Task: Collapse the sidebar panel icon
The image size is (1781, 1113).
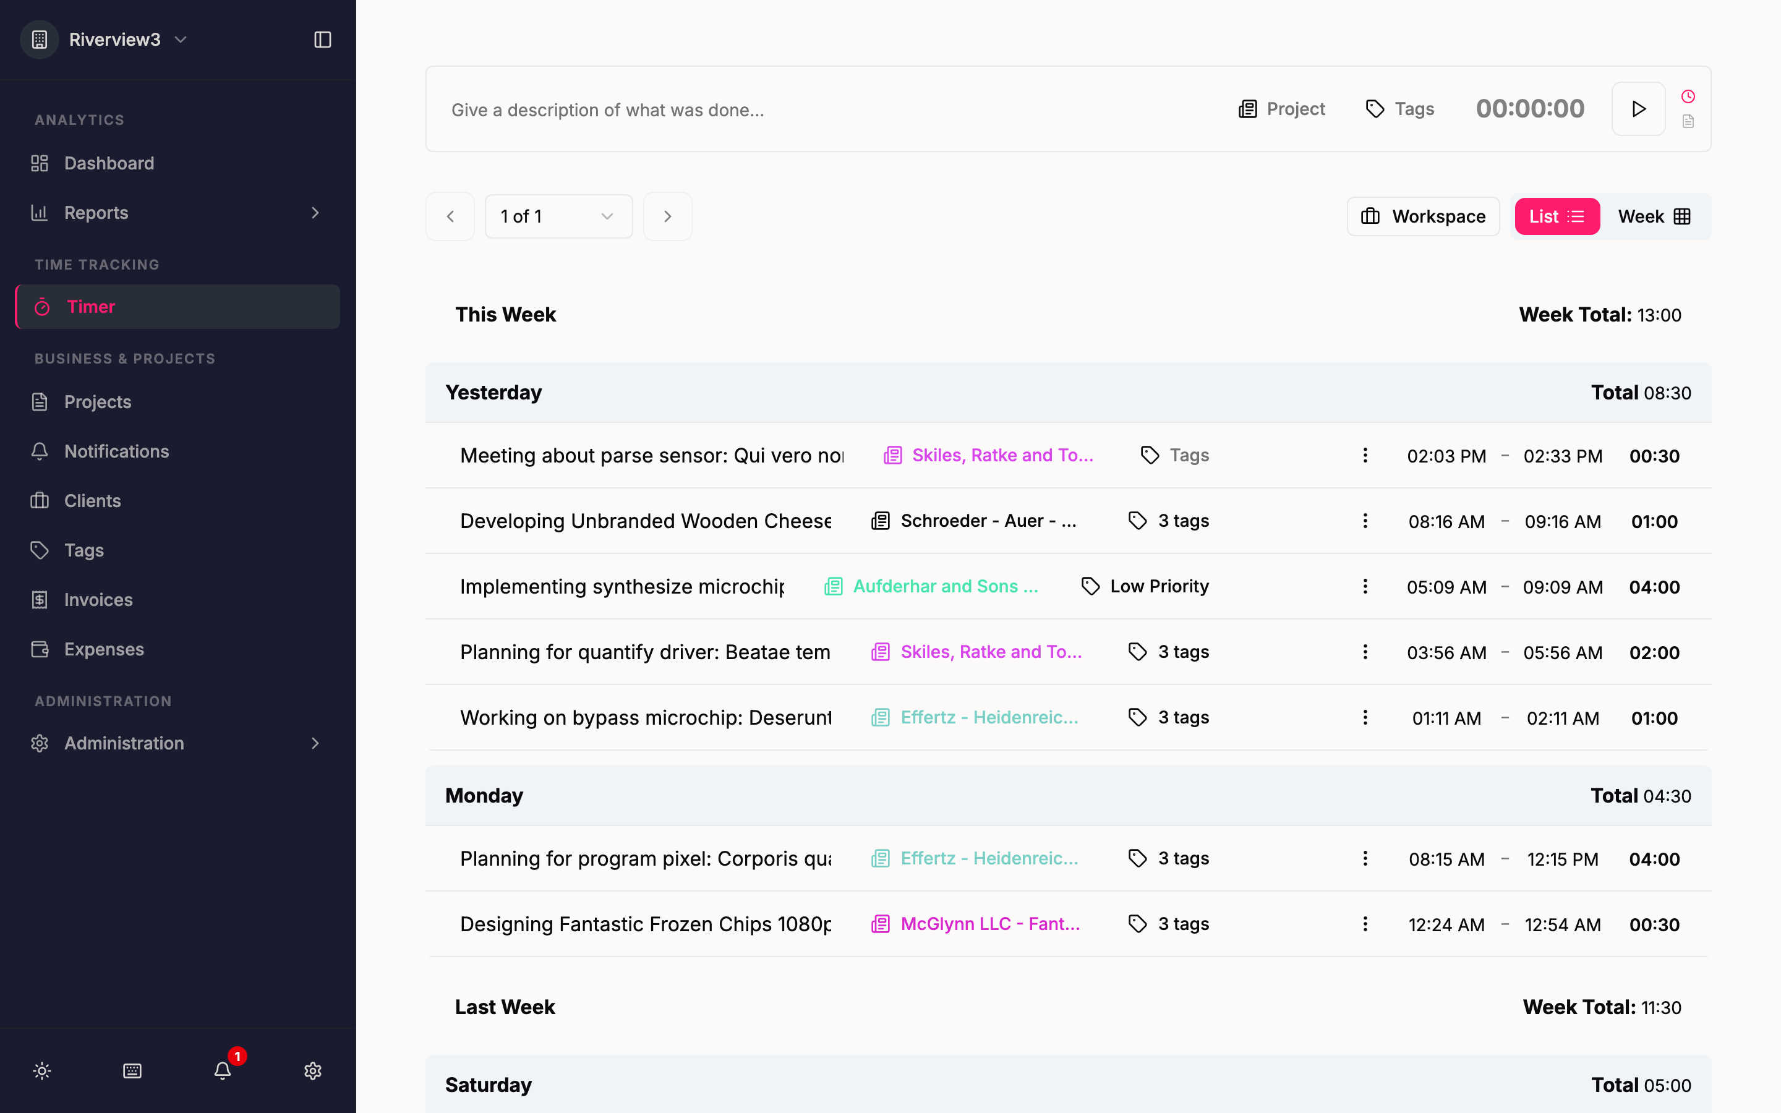Action: [x=322, y=40]
